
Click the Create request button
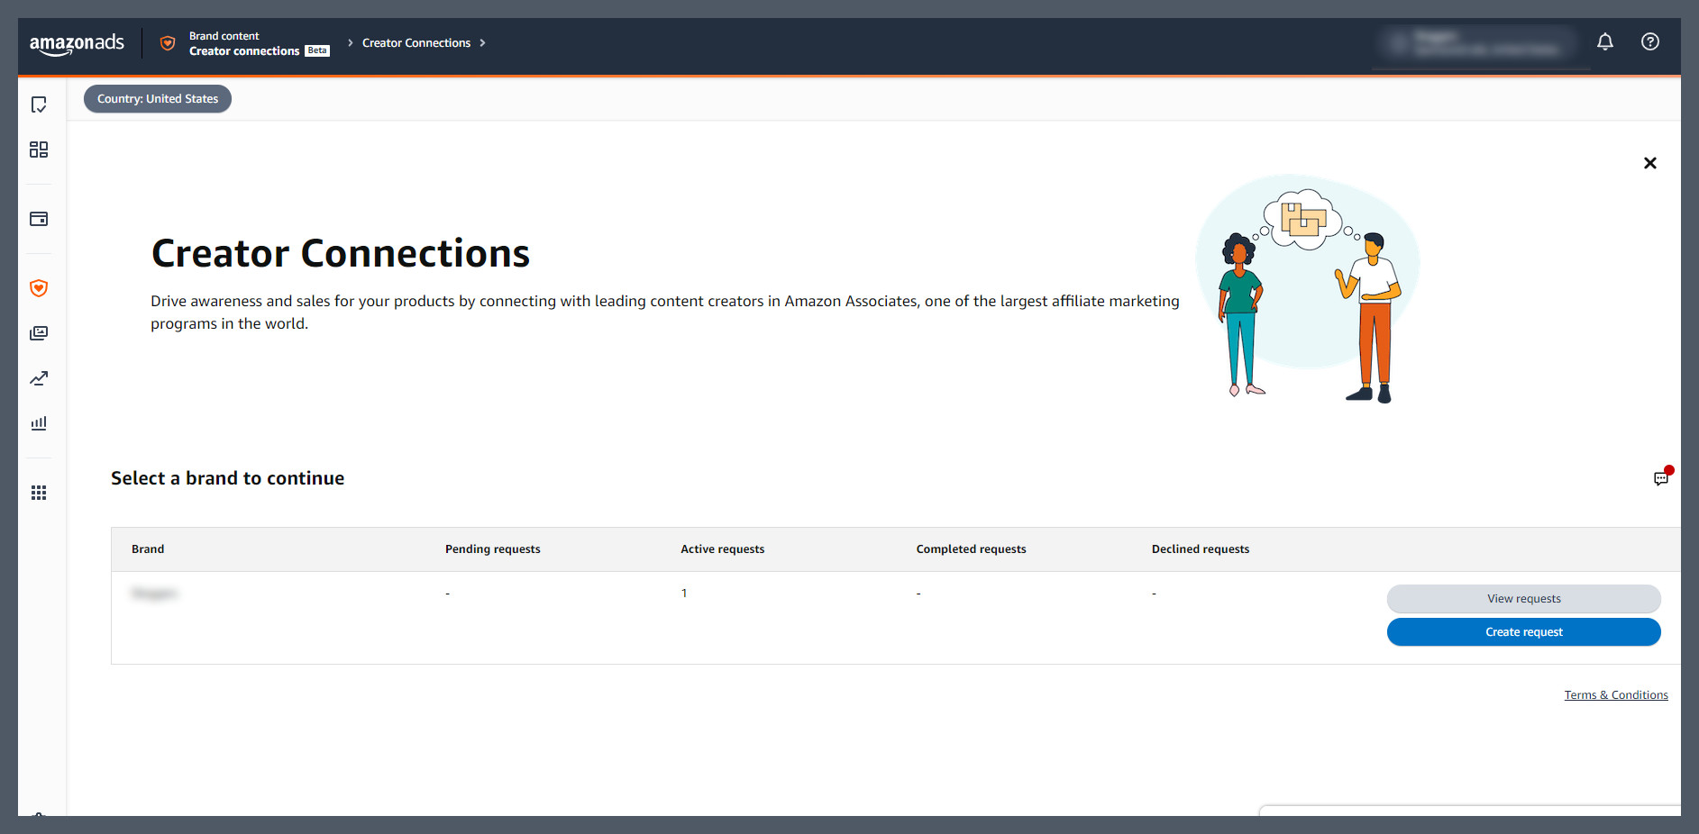[1523, 631]
